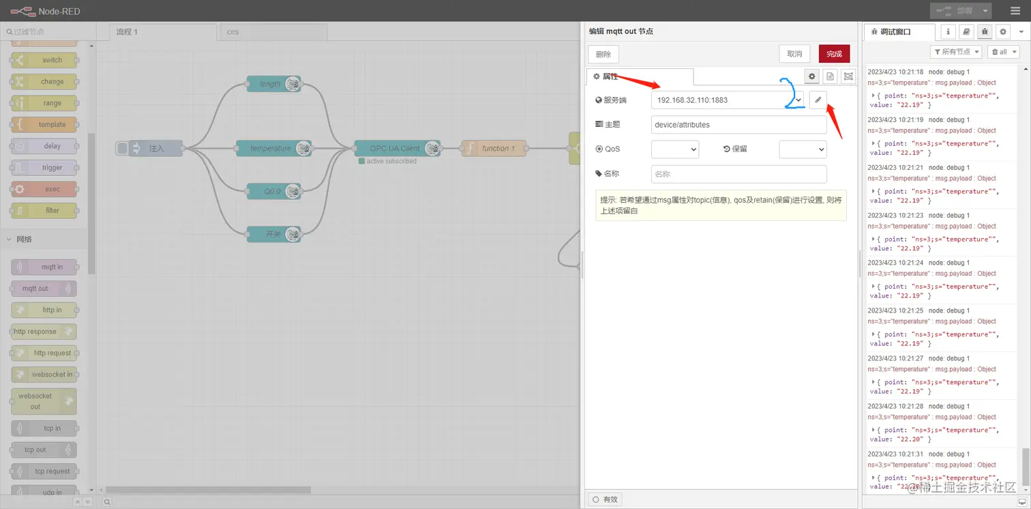Open the deploy options dropdown arrow
This screenshot has width=1031, height=509.
coord(985,11)
